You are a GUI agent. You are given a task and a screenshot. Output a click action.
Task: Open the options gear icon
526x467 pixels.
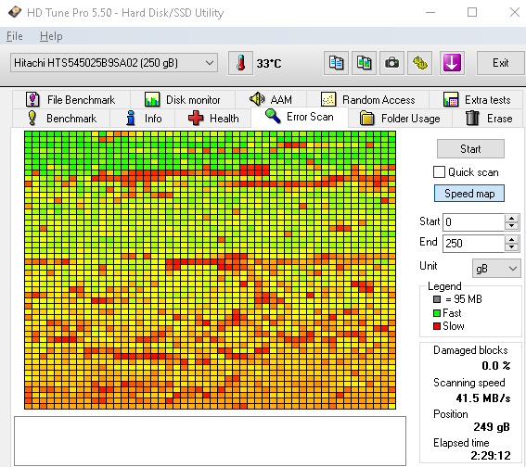pyautogui.click(x=419, y=63)
